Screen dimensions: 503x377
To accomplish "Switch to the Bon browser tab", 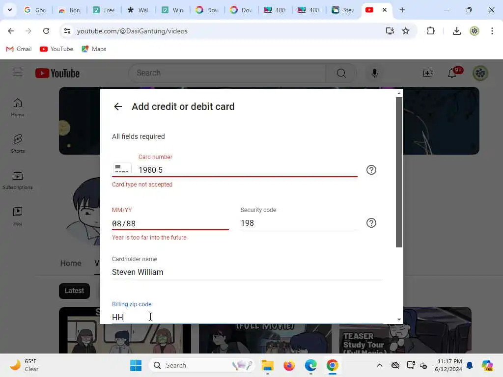I will (x=70, y=10).
